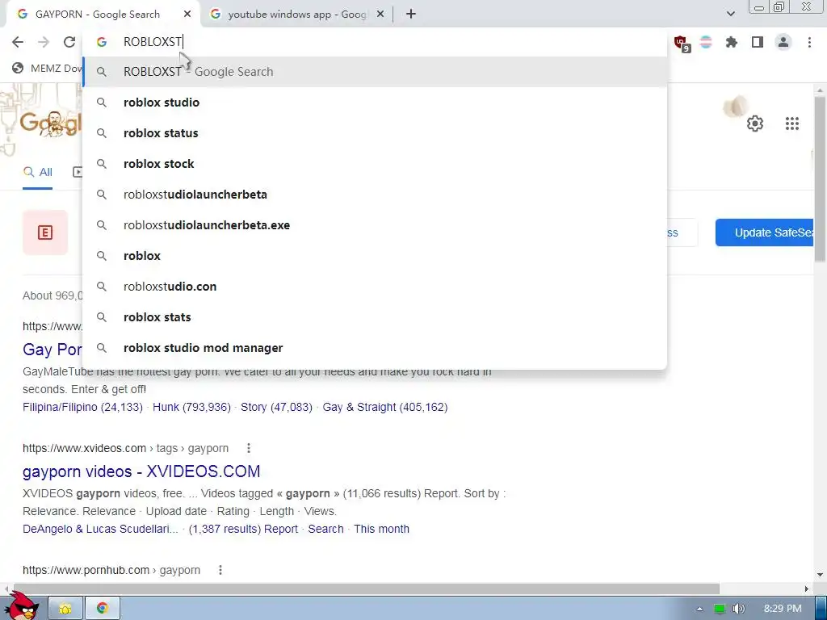Select the robloxstudiolauncherbeta suggestion
The height and width of the screenshot is (620, 827).
click(375, 195)
